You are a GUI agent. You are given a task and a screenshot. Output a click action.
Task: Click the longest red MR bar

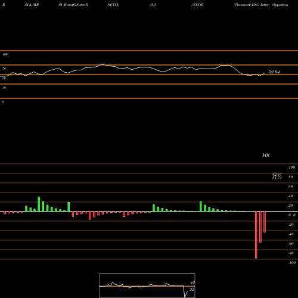tap(256, 235)
